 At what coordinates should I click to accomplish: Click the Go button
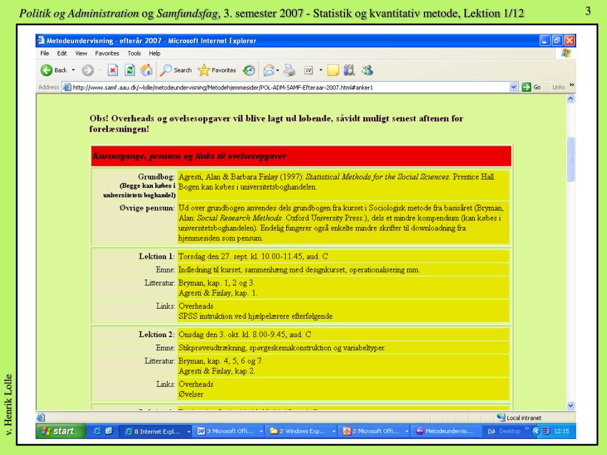(531, 87)
